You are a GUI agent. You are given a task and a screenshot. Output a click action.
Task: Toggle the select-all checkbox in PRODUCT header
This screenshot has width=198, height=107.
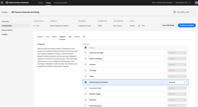(x=86, y=48)
